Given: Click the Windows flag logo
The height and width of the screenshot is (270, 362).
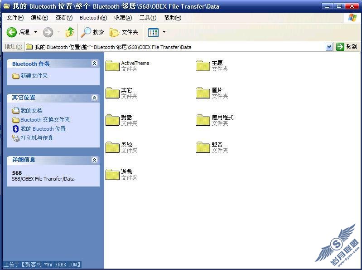Looking at the screenshot, I should point(352,18).
